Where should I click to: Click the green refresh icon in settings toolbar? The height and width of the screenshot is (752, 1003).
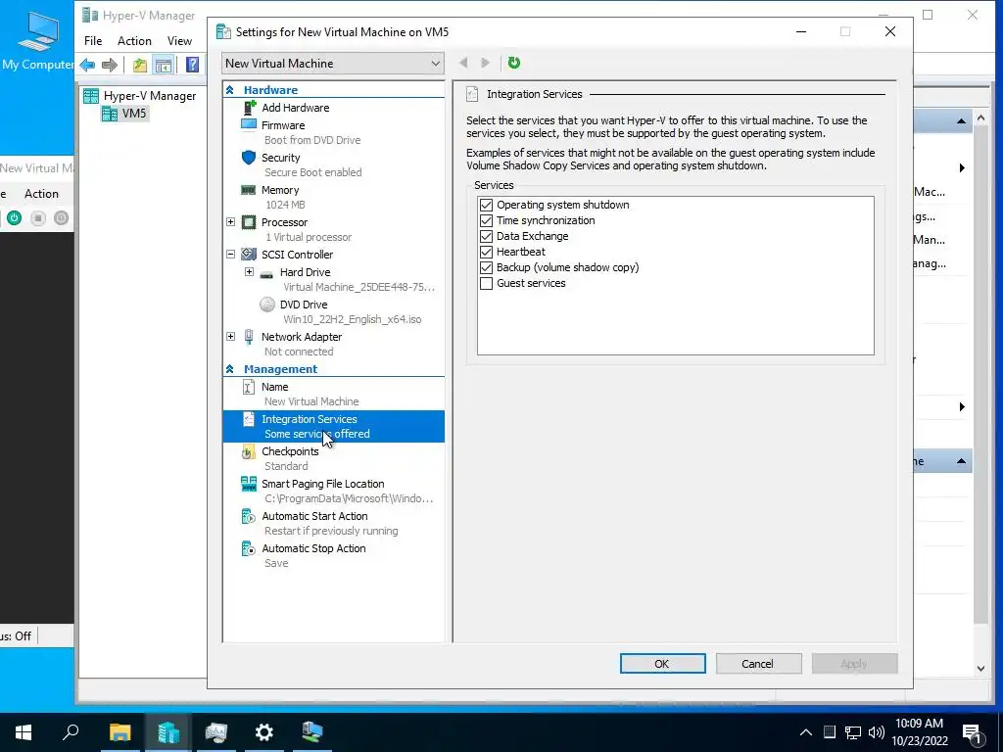(x=513, y=63)
